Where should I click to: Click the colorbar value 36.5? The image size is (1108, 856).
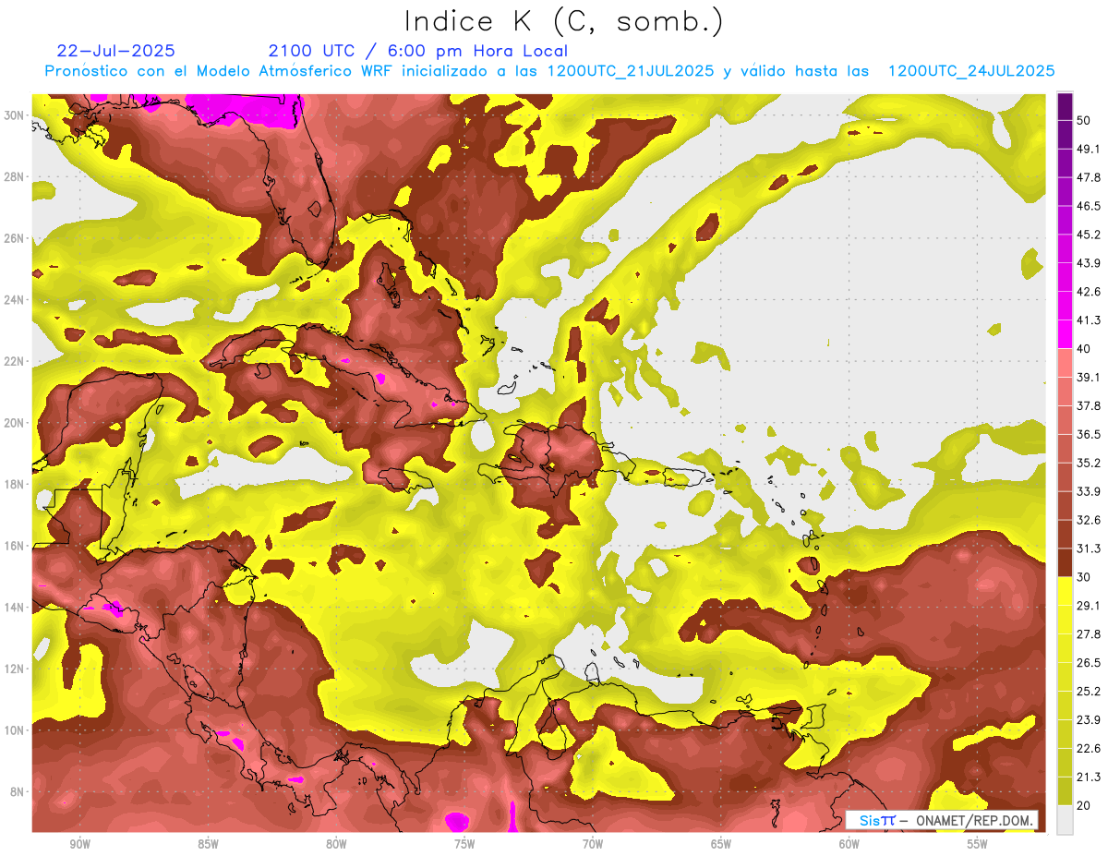1089,434
